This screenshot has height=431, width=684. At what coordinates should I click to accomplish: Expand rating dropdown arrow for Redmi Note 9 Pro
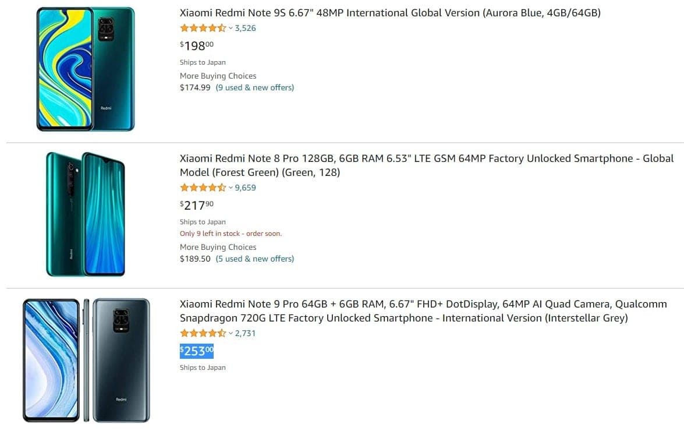[x=231, y=333]
